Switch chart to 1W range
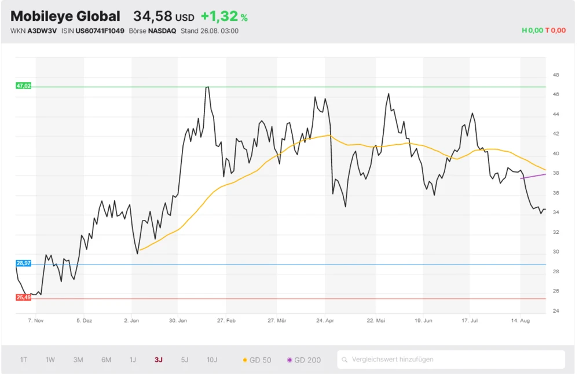This screenshot has height=381, width=579. click(x=50, y=360)
